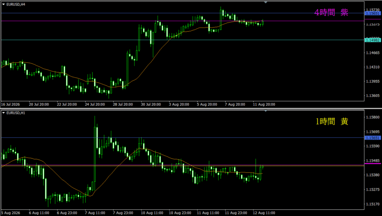
Task: Click the '11 Aug 20:00' time label
Action: click(x=264, y=104)
